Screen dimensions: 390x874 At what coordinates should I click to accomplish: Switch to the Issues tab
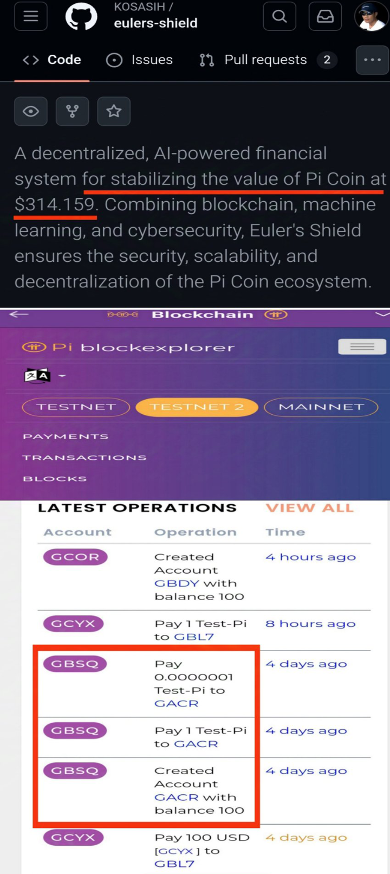pyautogui.click(x=139, y=60)
